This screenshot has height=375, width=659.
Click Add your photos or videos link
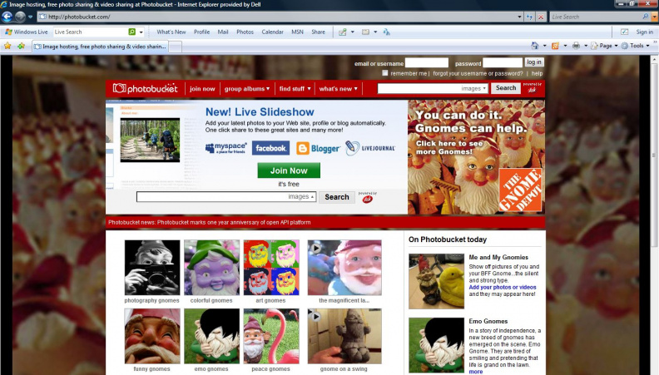[503, 287]
